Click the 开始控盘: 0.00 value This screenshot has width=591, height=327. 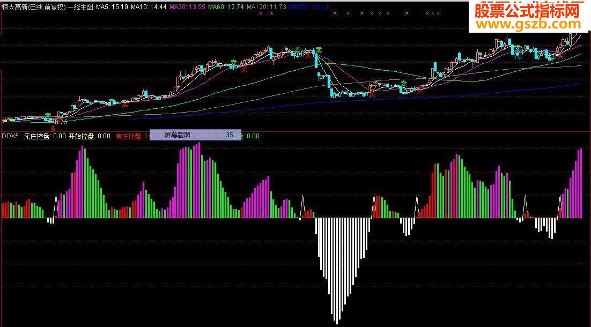[90, 136]
